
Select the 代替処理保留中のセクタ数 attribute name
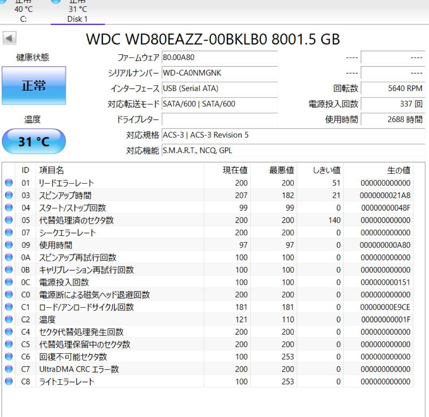[x=85, y=344]
